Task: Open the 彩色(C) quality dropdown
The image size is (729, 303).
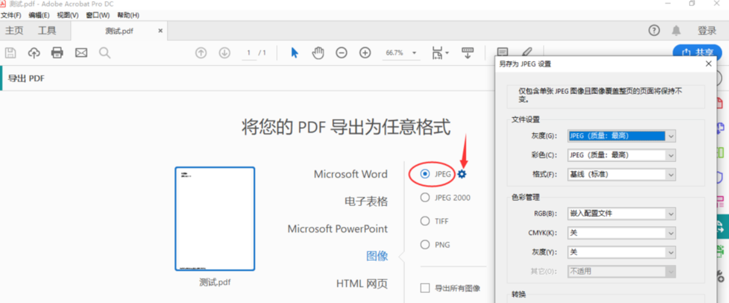Action: [x=622, y=155]
